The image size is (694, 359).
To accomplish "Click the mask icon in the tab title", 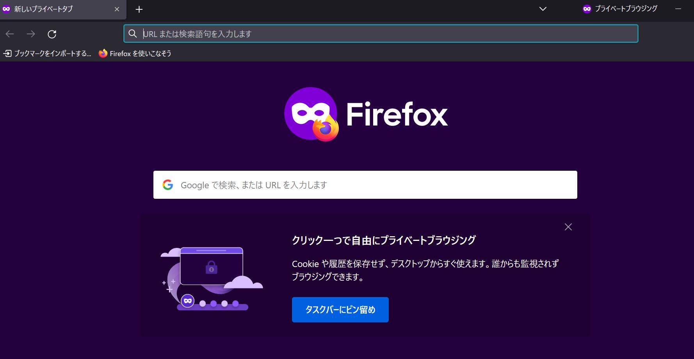I will (6, 9).
